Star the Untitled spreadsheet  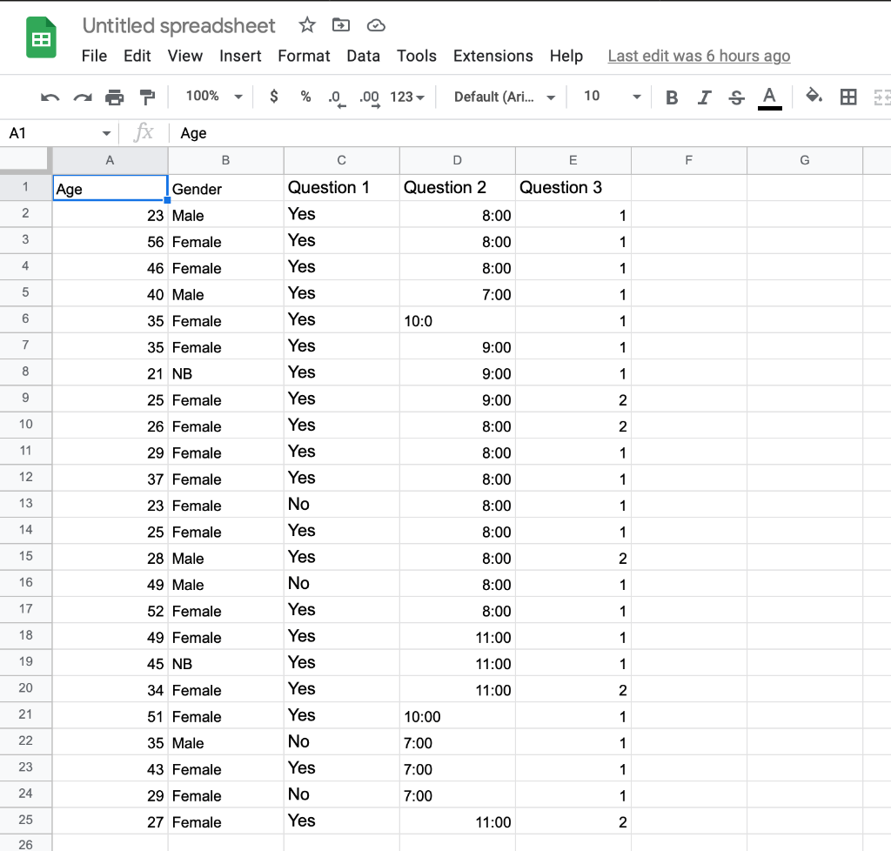point(307,25)
